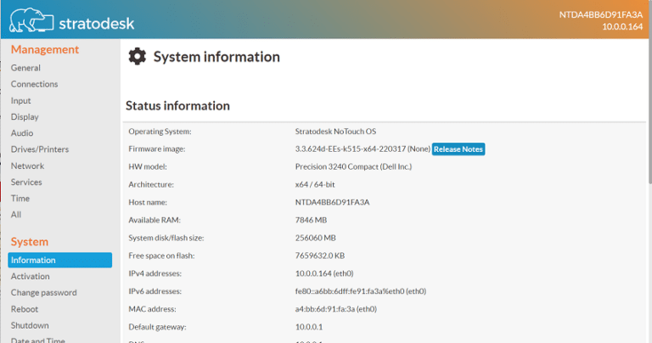Select Display in the sidebar
Screen dimensions: 652x343
[x=25, y=117]
